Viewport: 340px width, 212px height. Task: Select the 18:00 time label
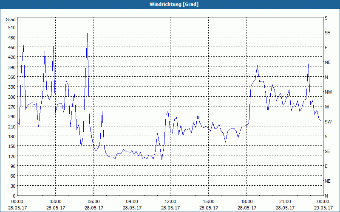click(x=247, y=202)
